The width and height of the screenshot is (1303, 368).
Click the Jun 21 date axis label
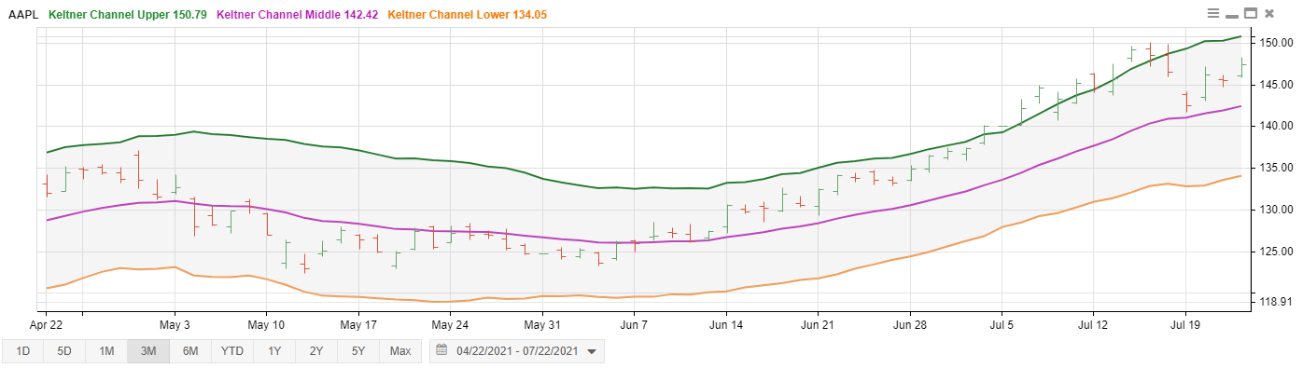(x=818, y=325)
